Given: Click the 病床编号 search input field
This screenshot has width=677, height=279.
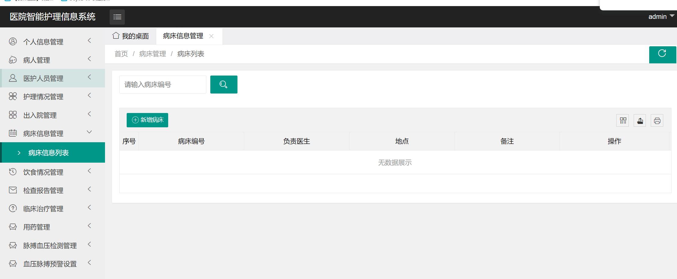Looking at the screenshot, I should click(x=162, y=84).
